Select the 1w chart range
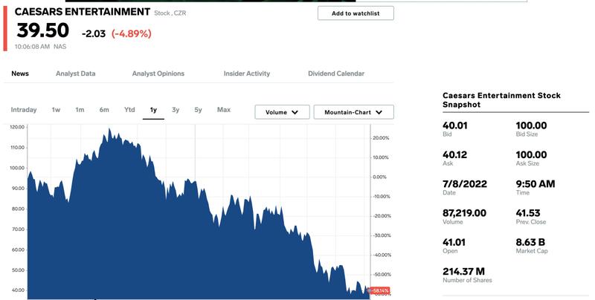This screenshot has height=300, width=595. (x=57, y=110)
